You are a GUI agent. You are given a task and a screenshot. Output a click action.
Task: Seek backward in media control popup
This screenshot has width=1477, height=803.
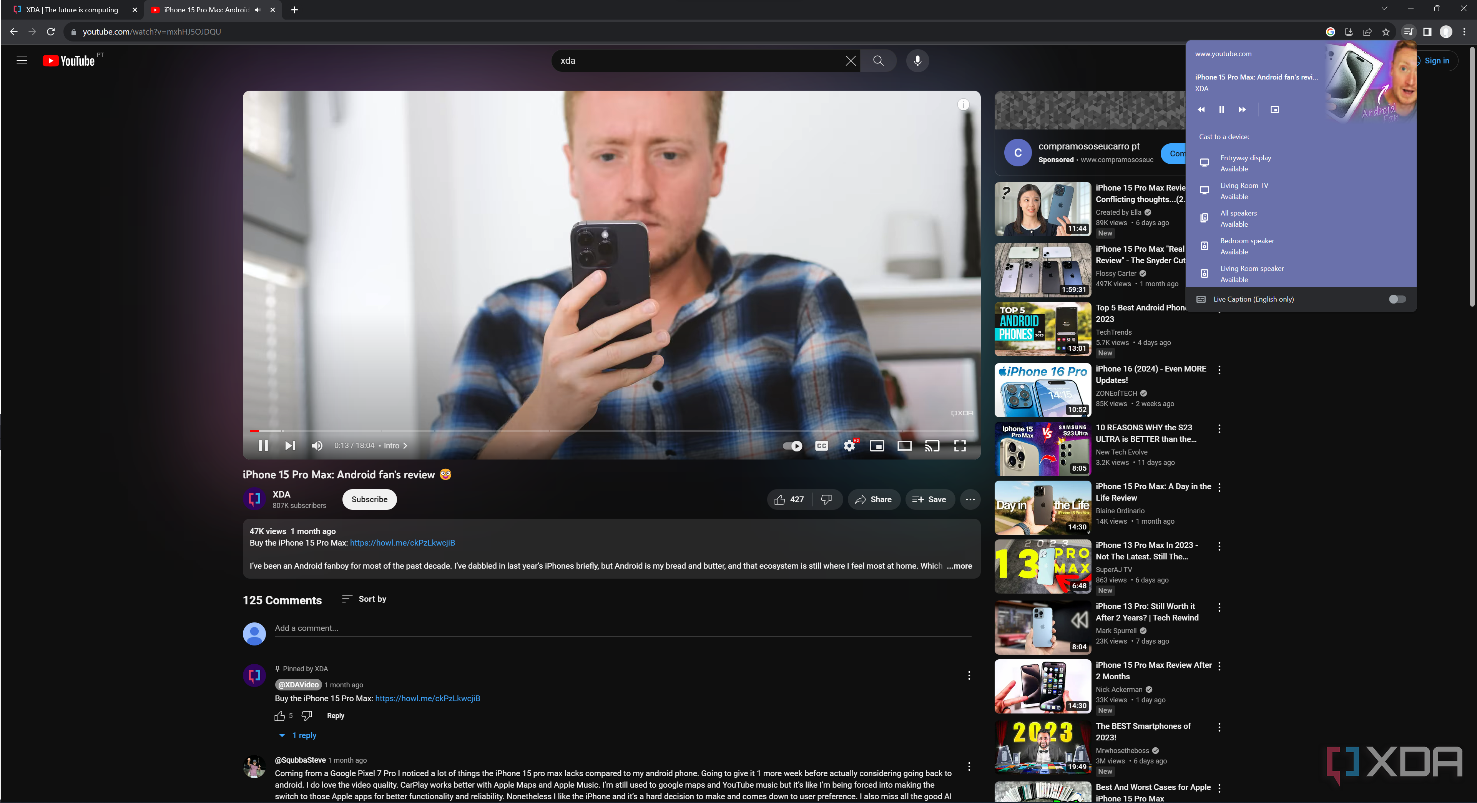1201,109
